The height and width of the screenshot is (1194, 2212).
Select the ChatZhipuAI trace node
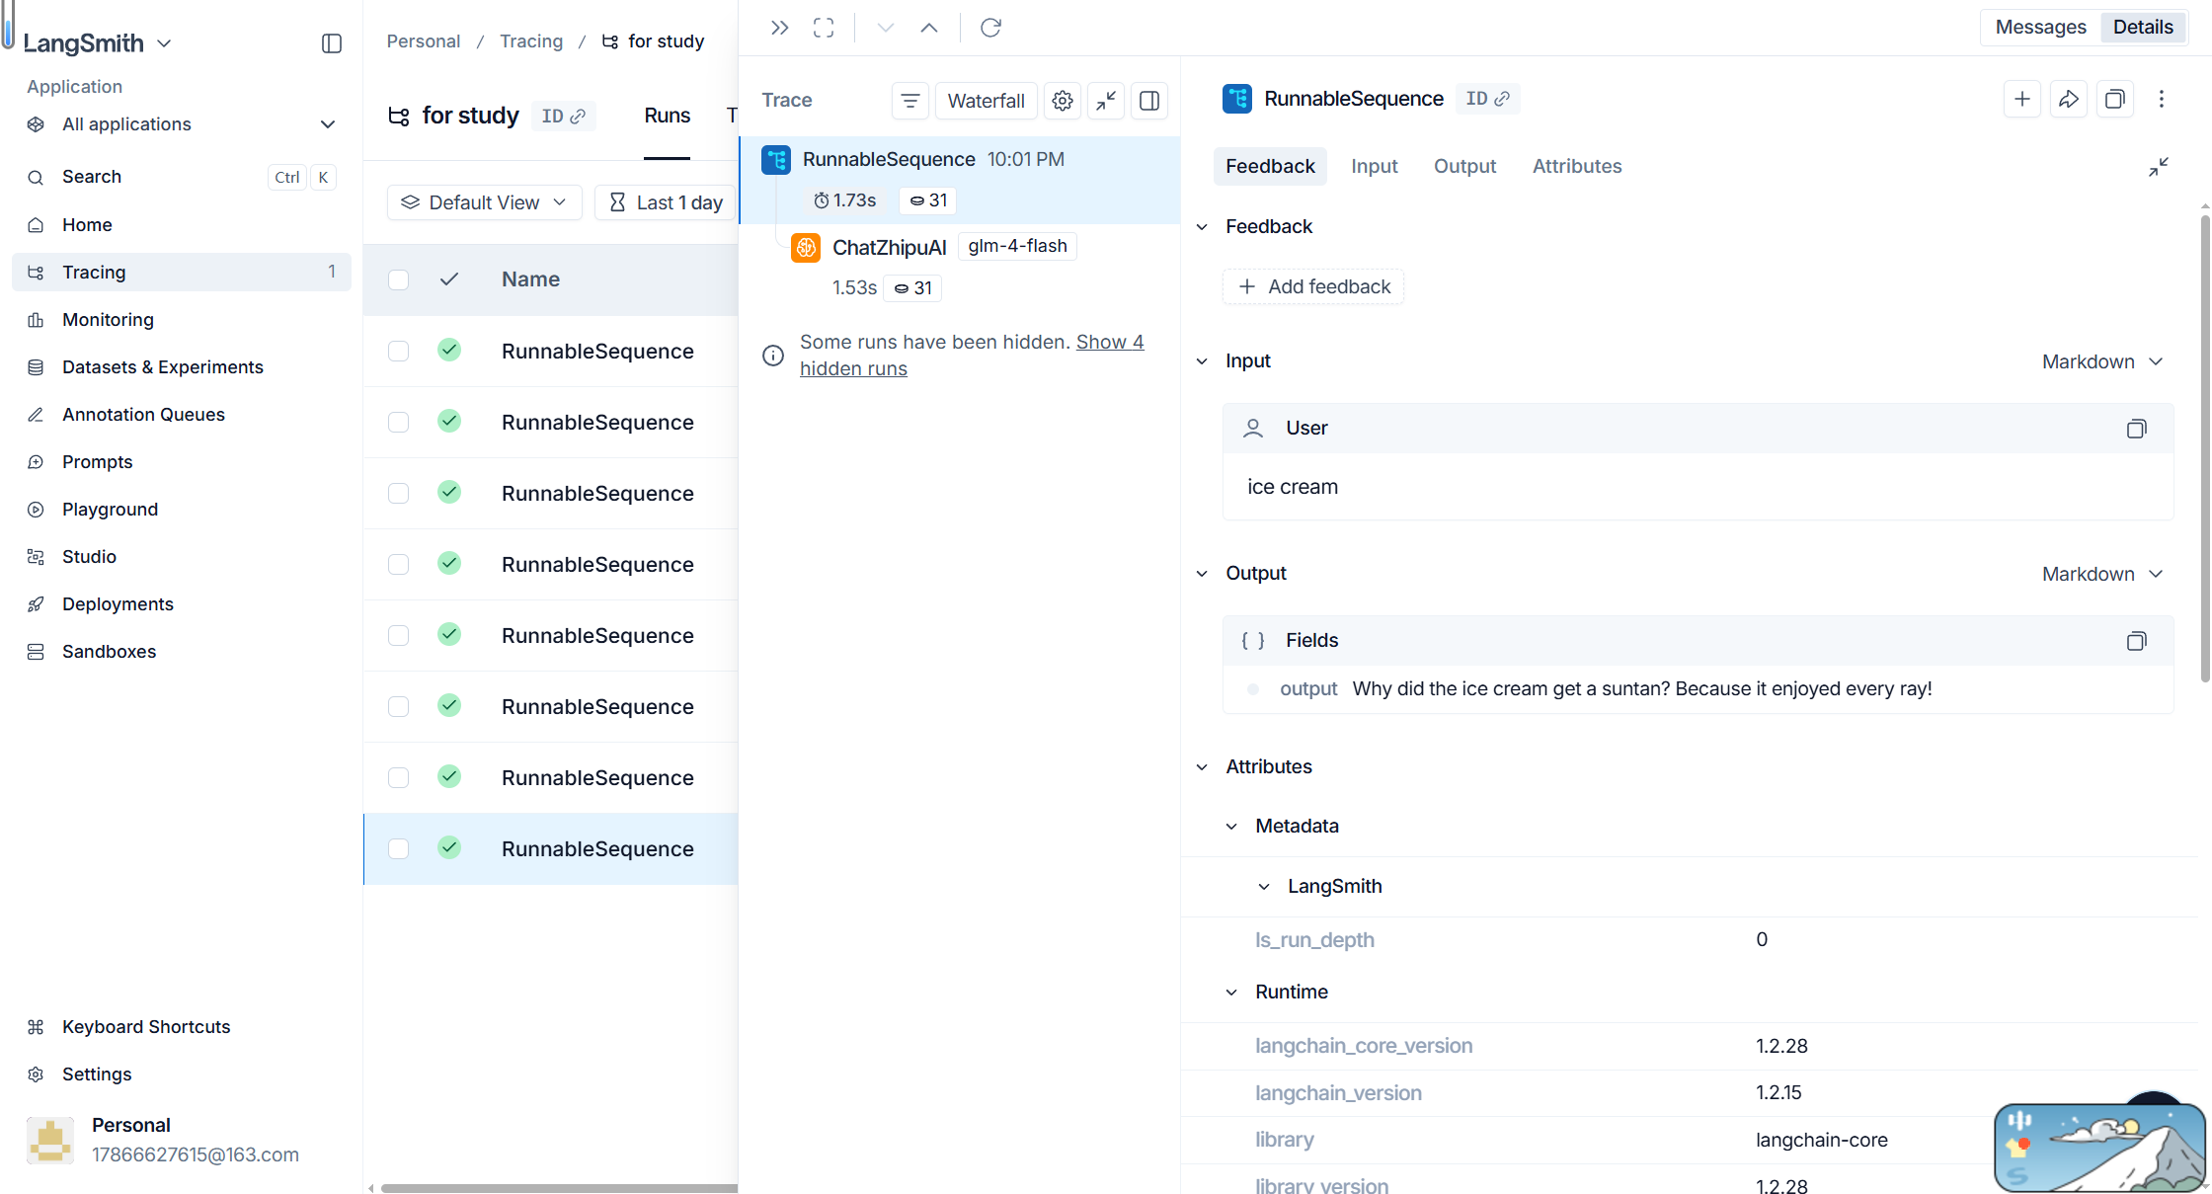(960, 267)
